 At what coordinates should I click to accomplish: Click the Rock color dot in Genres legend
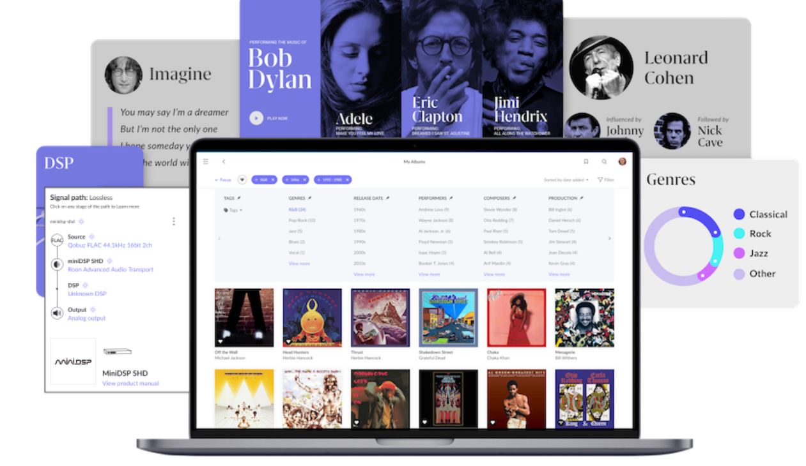(740, 234)
